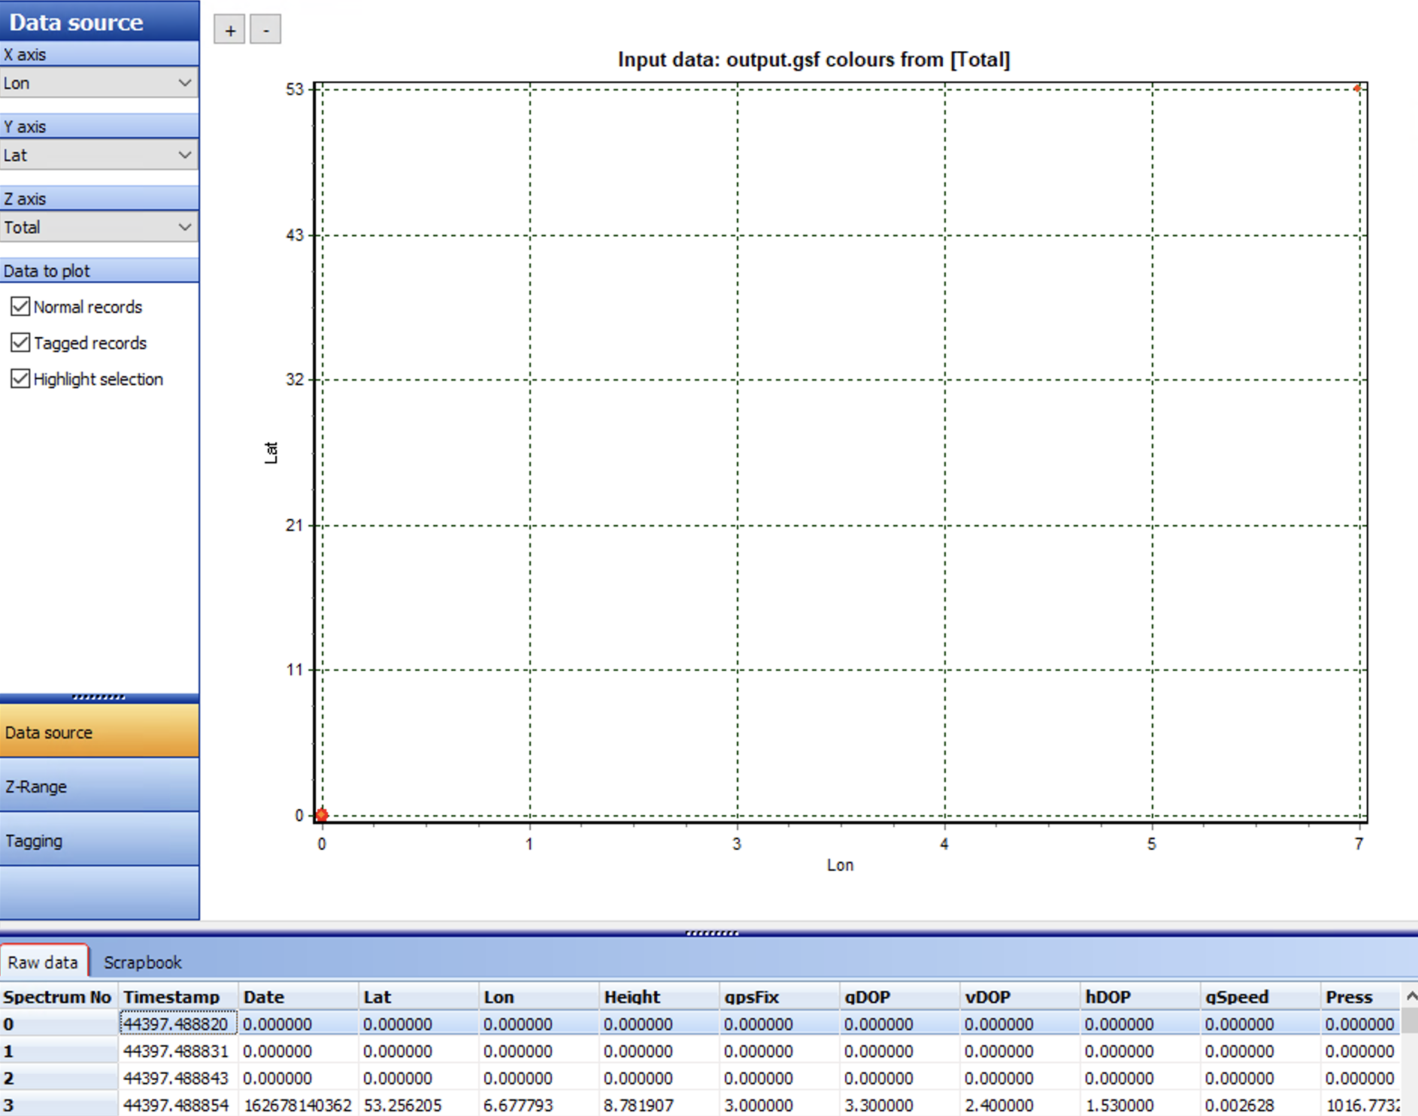Screen dimensions: 1418x1116
Task: Select the Data source panel button
Action: tap(99, 732)
